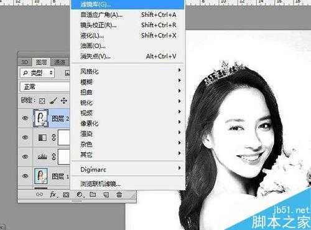Screen dimensions: 311x230
Task: Choose 自适应广角(A)... from Filter menu
Action: [128, 15]
